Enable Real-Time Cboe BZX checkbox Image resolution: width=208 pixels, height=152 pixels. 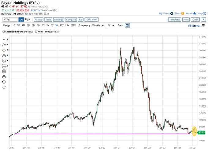pyautogui.click(x=36, y=32)
